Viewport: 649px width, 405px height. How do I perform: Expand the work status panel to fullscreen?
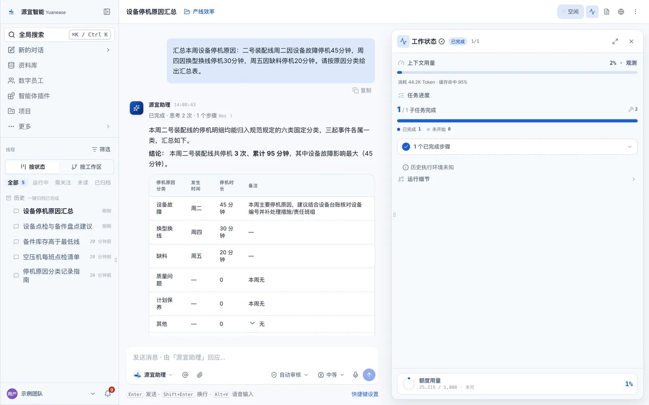click(615, 41)
